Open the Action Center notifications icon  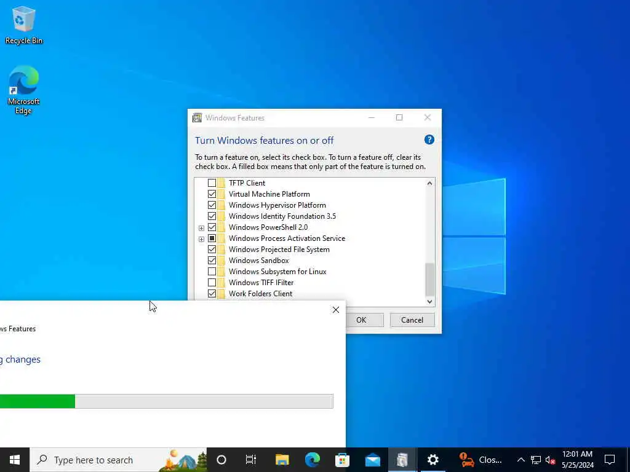[610, 460]
